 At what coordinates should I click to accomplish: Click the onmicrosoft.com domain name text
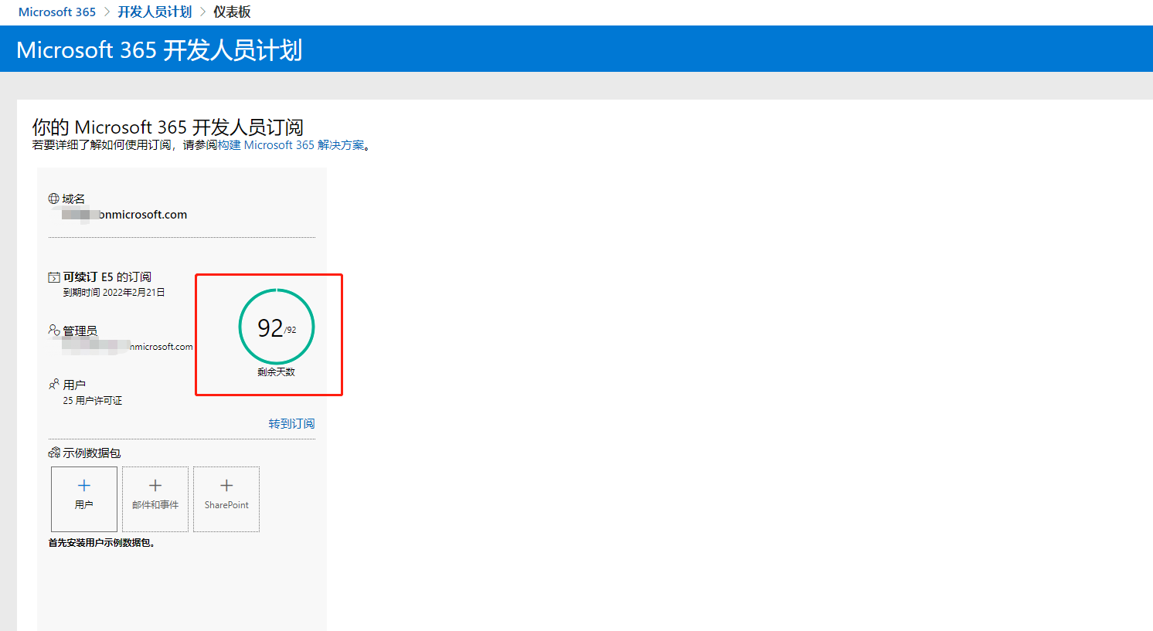point(143,215)
